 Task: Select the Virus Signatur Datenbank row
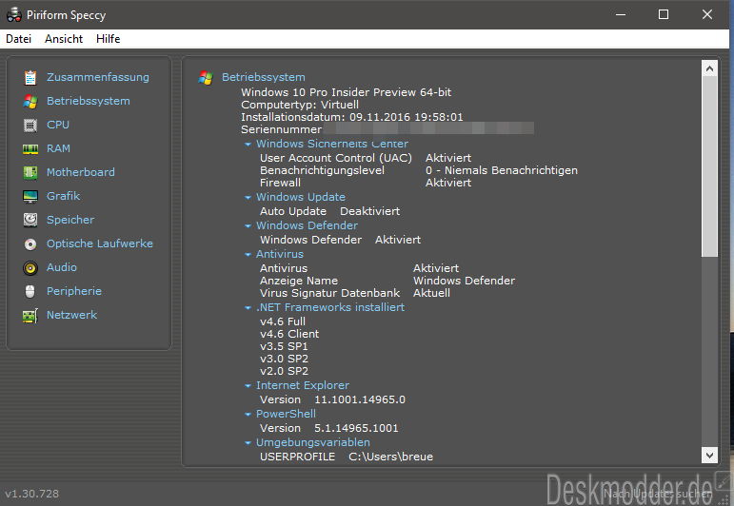355,293
